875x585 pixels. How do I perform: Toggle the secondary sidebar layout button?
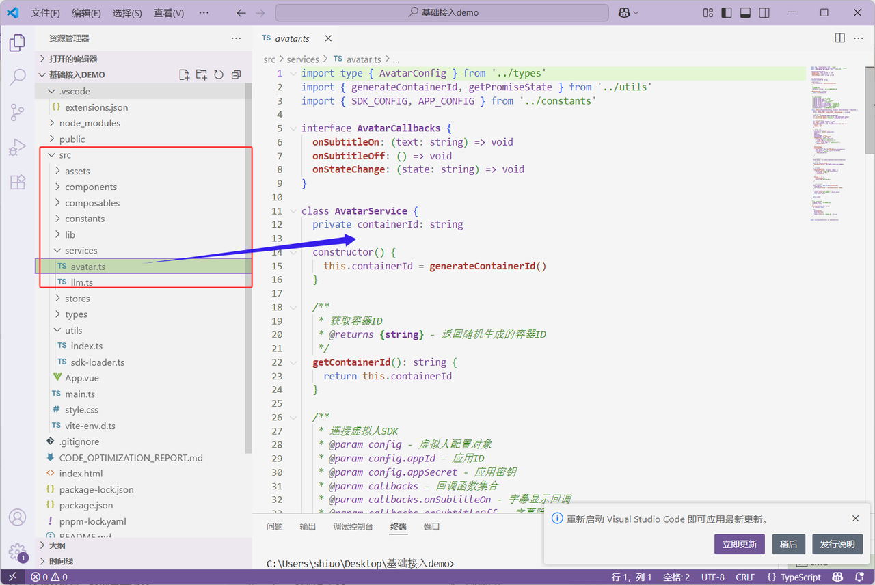coord(764,13)
